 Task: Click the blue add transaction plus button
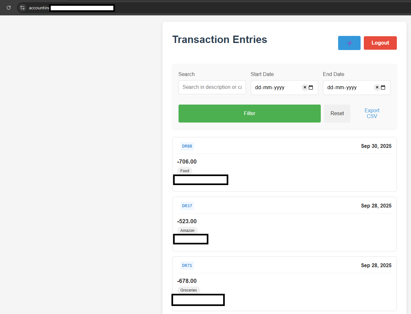[349, 43]
